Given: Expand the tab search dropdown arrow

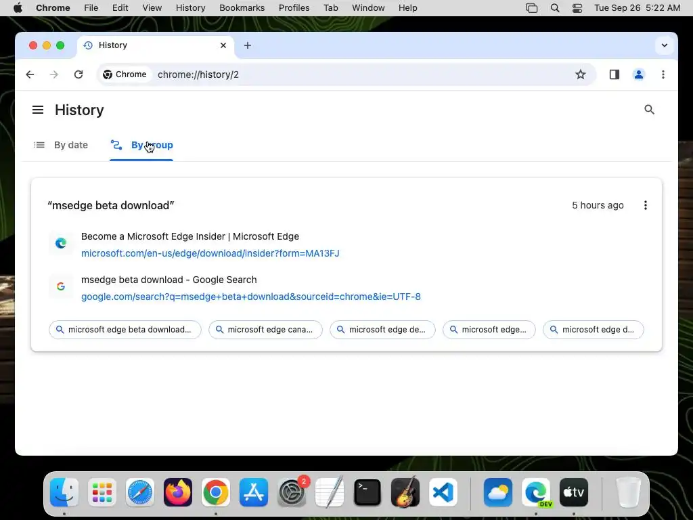Looking at the screenshot, I should coord(665,45).
